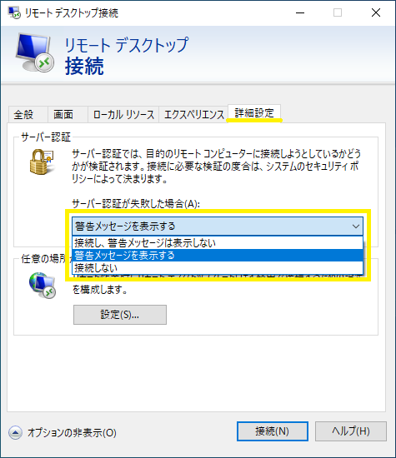Close the Remote Desktop Connection window
Screen dimensions: 396x458
[x=376, y=12]
